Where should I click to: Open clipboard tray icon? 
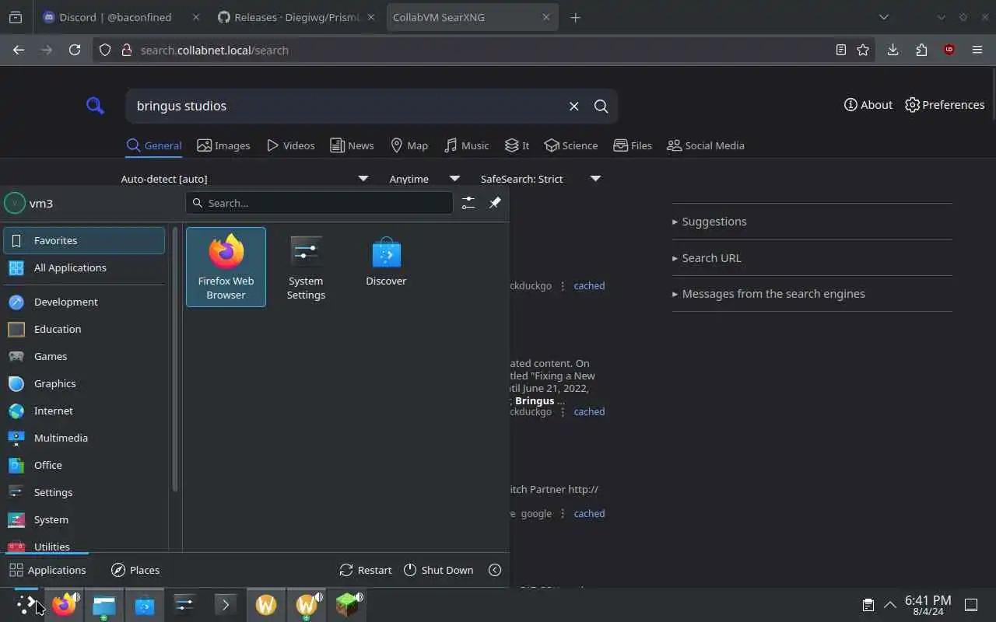coord(868,605)
